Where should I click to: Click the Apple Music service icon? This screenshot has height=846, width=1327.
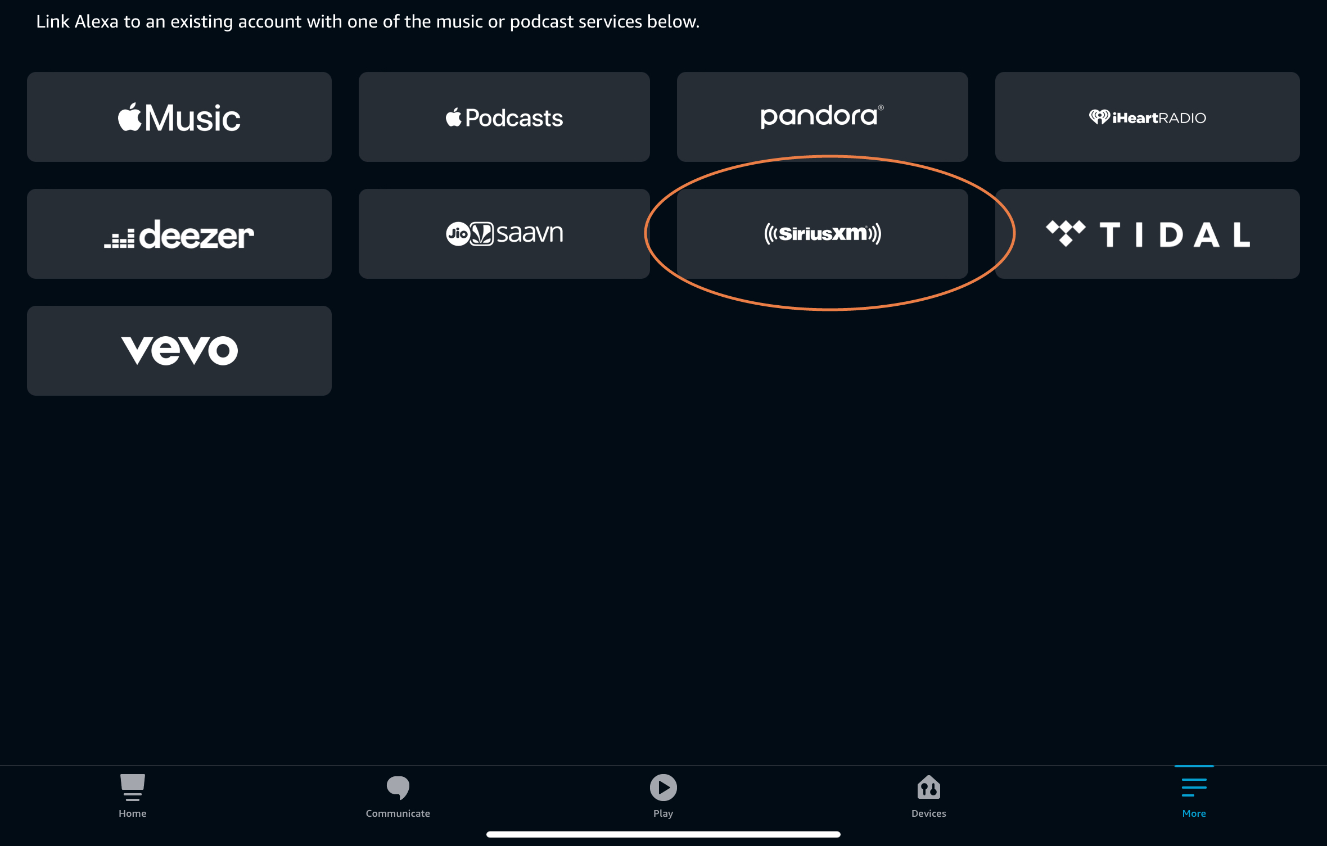point(180,117)
